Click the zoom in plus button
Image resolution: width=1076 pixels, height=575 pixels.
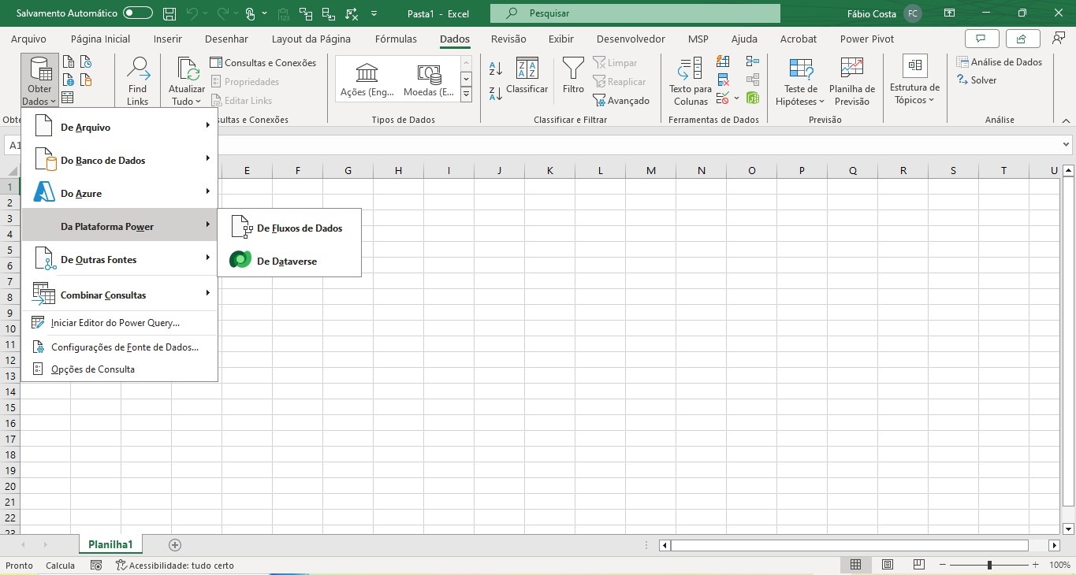click(x=1037, y=566)
